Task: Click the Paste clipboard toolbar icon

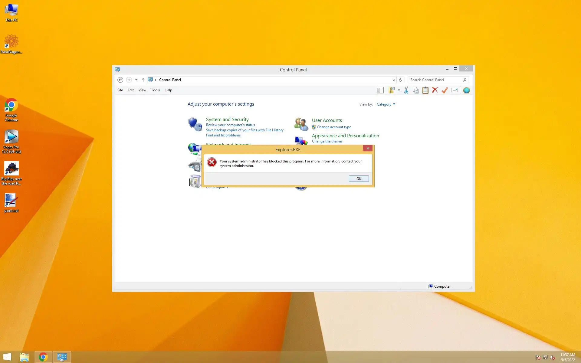Action: pyautogui.click(x=425, y=90)
